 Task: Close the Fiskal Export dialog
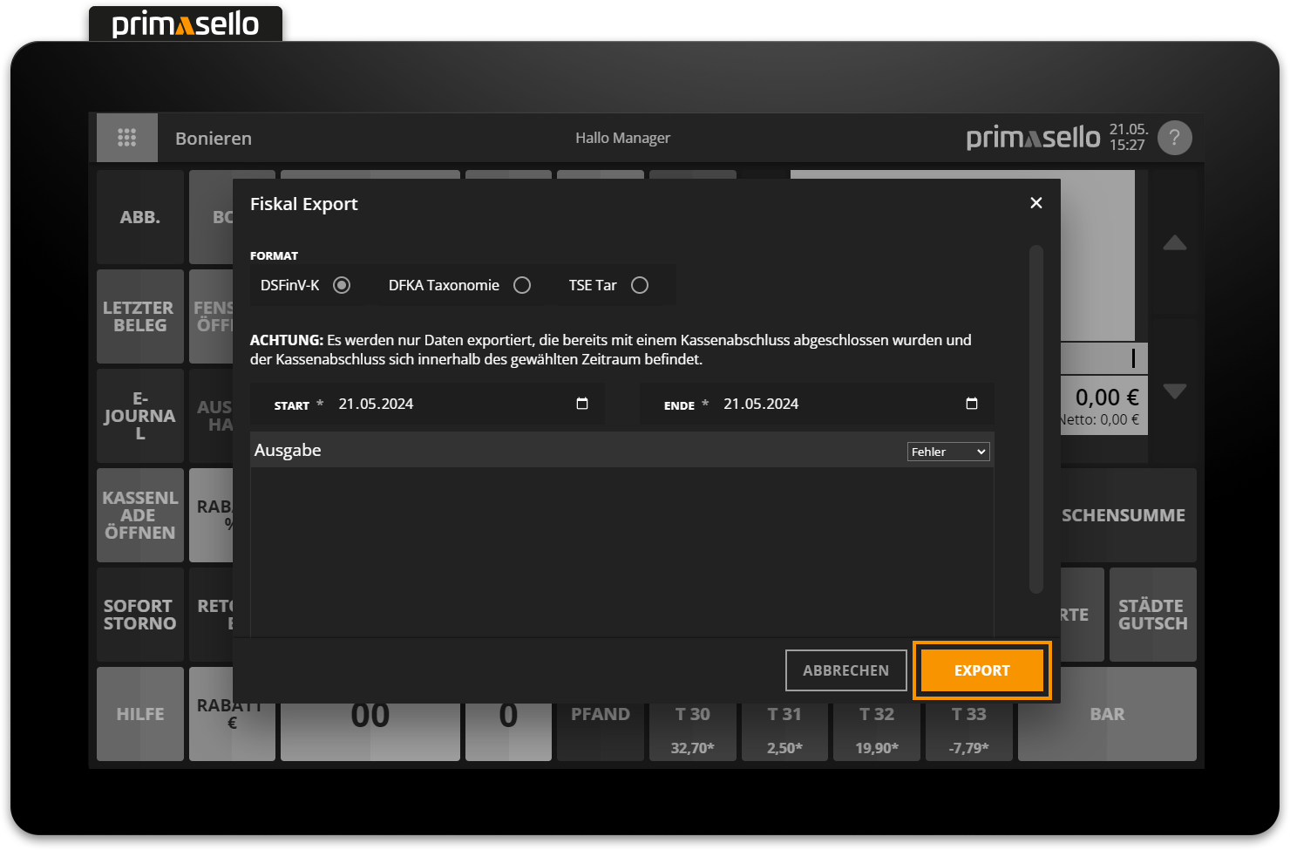tap(1035, 203)
